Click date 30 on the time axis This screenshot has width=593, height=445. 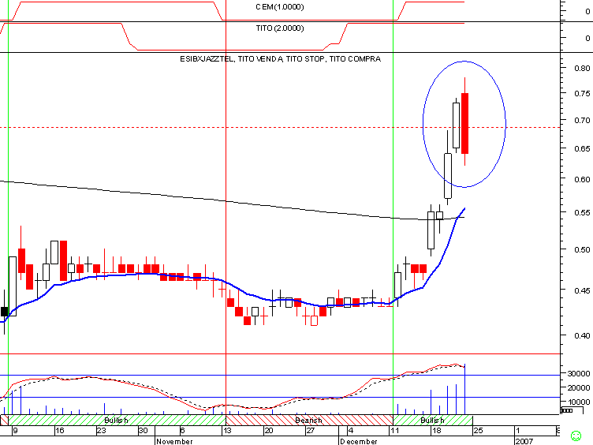click(143, 430)
